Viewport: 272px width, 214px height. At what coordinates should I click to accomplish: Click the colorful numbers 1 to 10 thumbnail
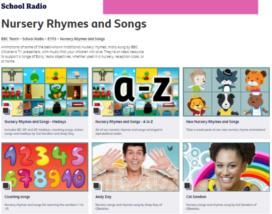[45, 167]
